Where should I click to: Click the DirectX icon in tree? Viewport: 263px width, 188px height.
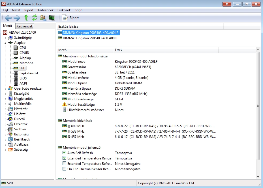pos(10,119)
